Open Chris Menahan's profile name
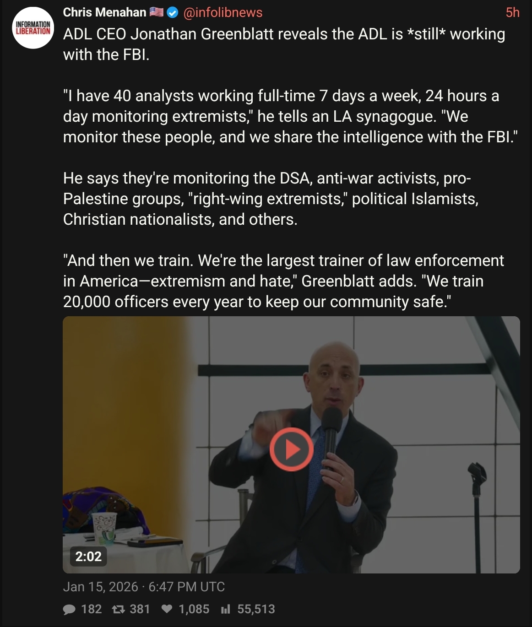This screenshot has height=627, width=532. 104,12
